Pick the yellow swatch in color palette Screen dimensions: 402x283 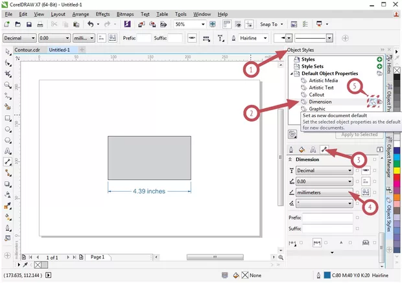coord(397,169)
